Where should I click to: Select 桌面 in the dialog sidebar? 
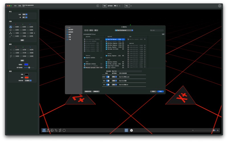(x=70, y=34)
